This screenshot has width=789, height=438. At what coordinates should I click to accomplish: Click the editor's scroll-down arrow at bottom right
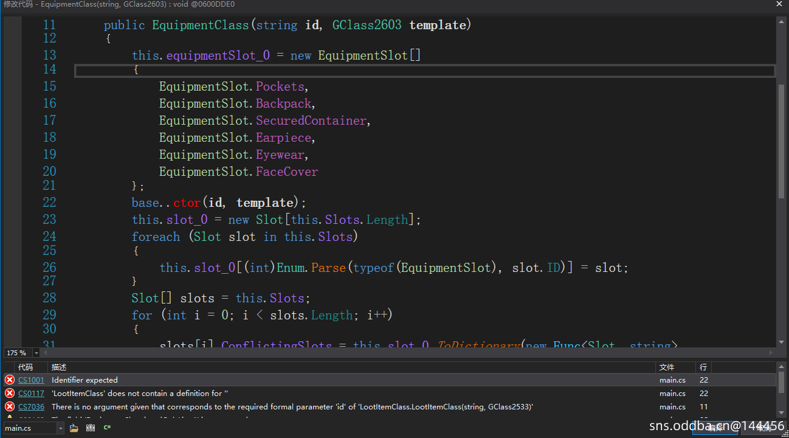click(782, 343)
